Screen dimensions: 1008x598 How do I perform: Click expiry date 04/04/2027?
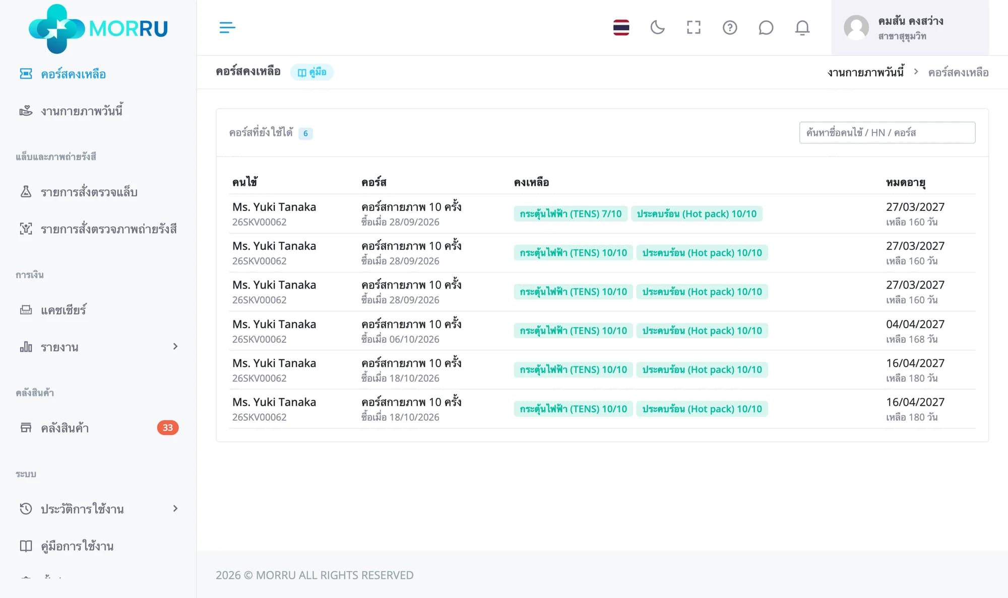[x=915, y=324]
